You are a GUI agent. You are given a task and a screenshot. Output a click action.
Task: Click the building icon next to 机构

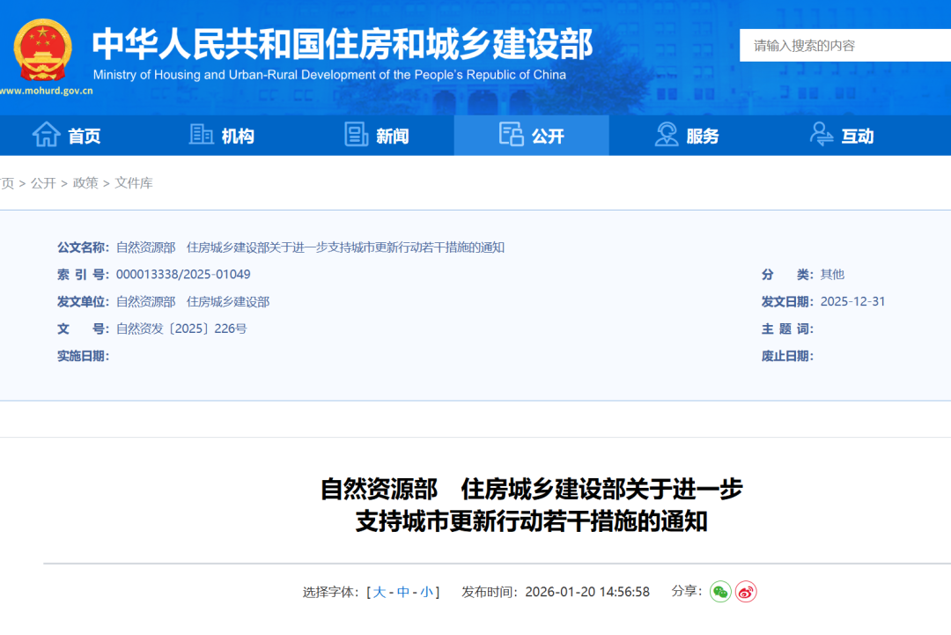tap(201, 134)
